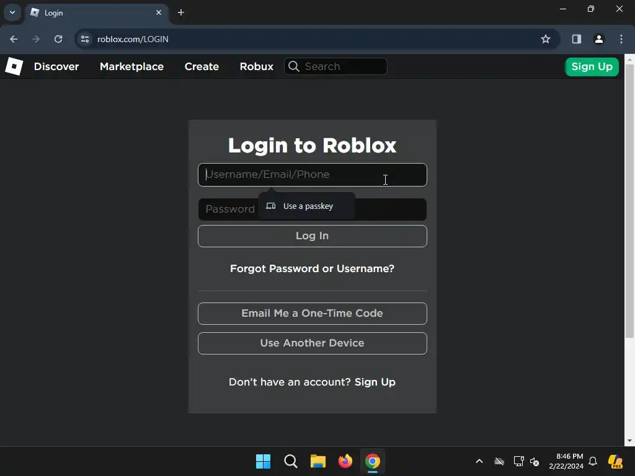Viewport: 635px width, 476px height.
Task: Open the Create menu item
Action: pyautogui.click(x=202, y=66)
